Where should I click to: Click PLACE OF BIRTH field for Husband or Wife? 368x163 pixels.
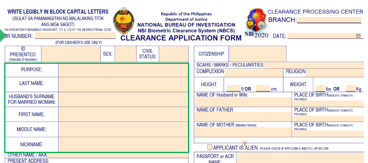point(328,104)
